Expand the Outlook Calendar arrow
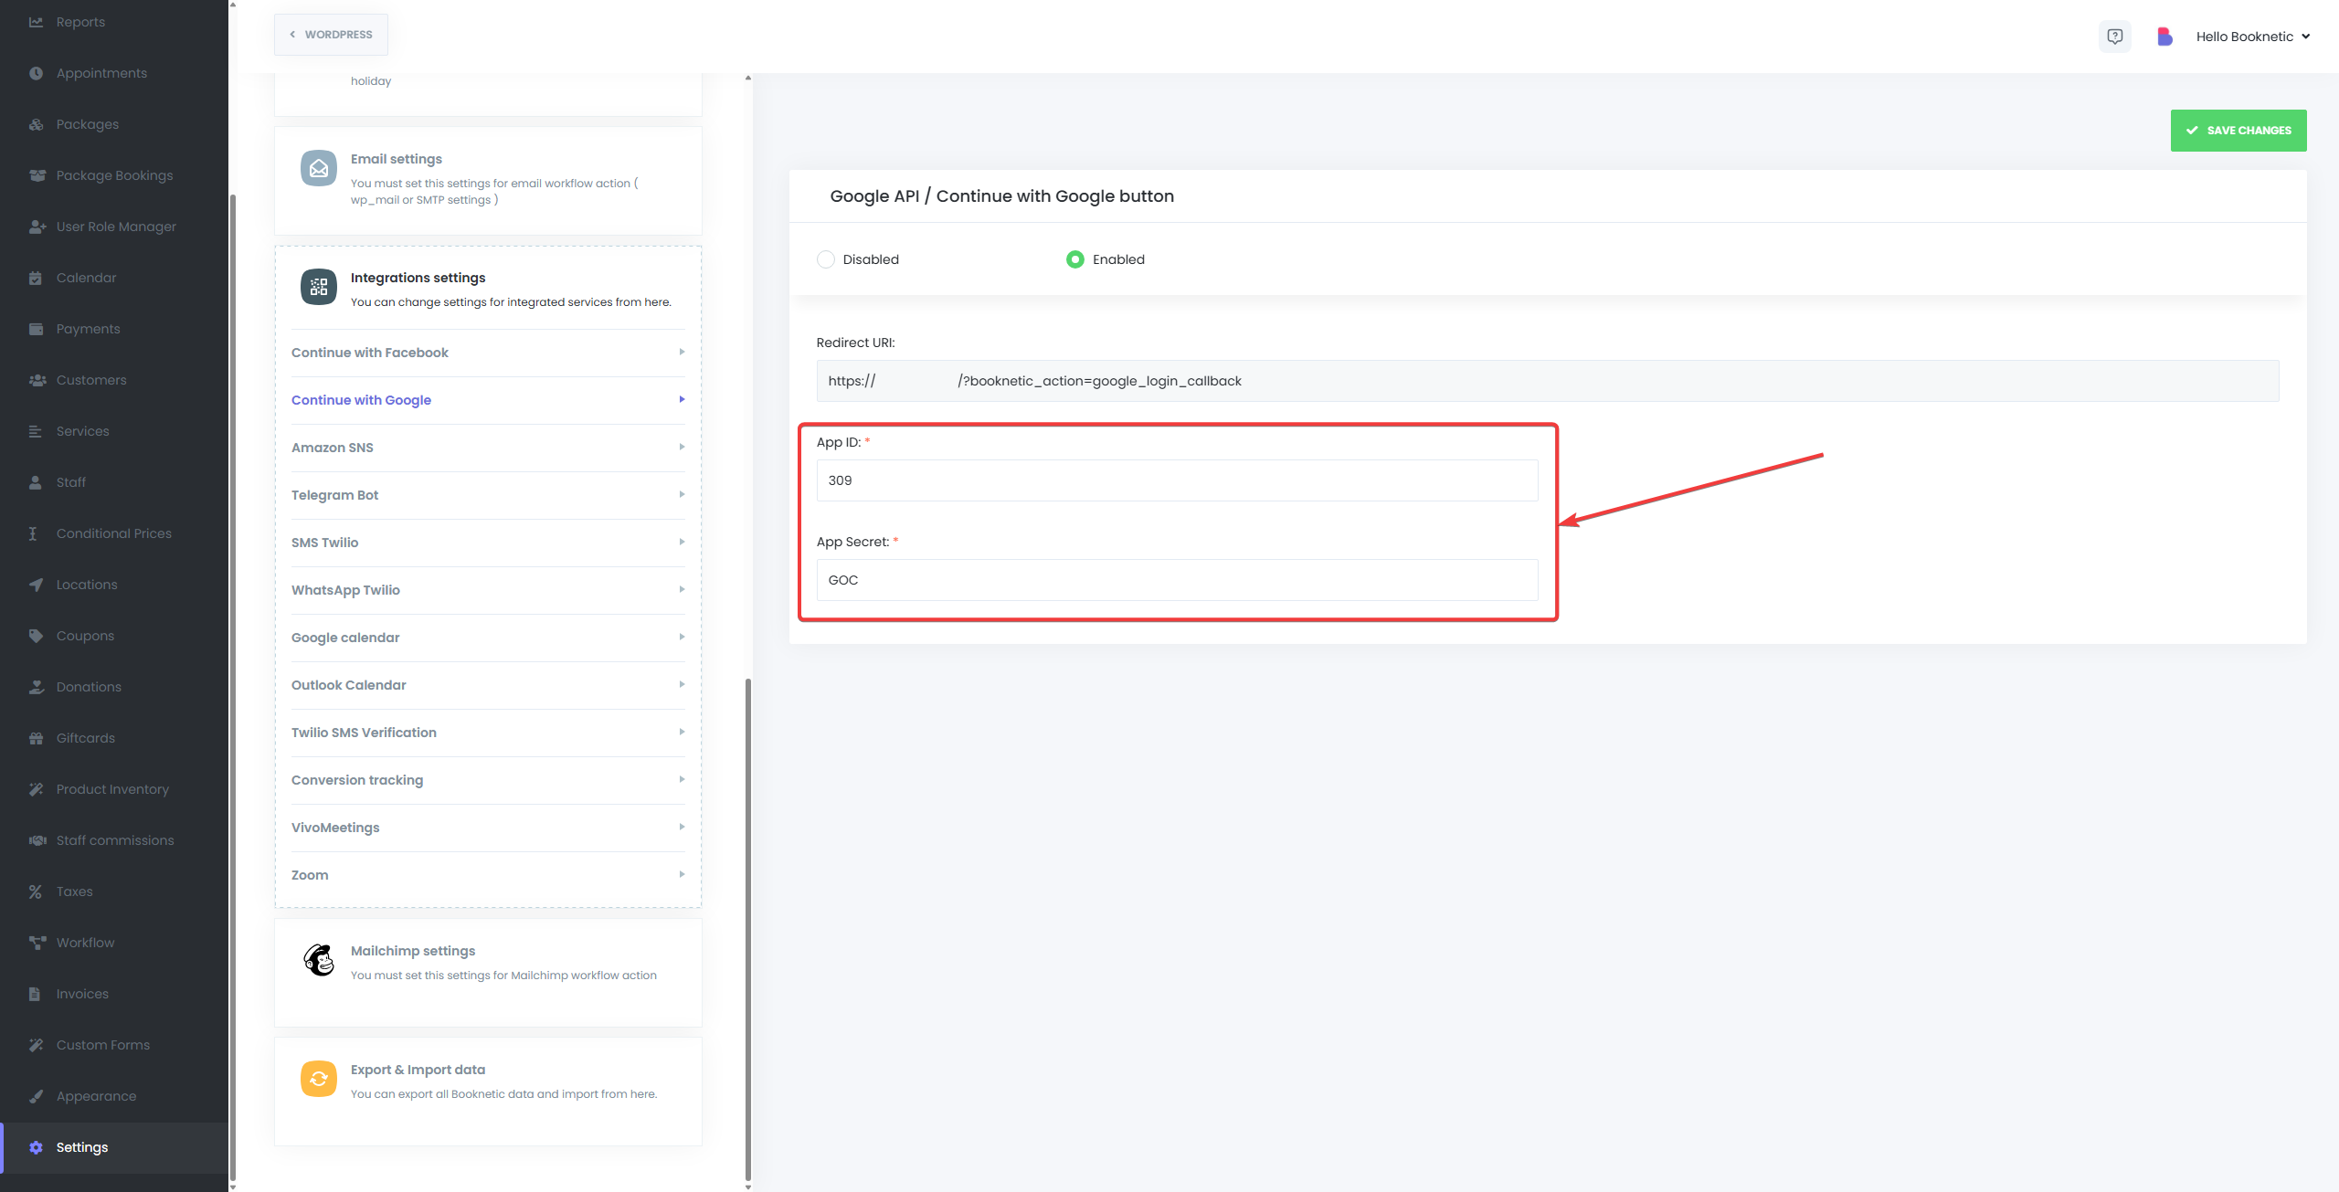The width and height of the screenshot is (2339, 1192). (x=682, y=684)
